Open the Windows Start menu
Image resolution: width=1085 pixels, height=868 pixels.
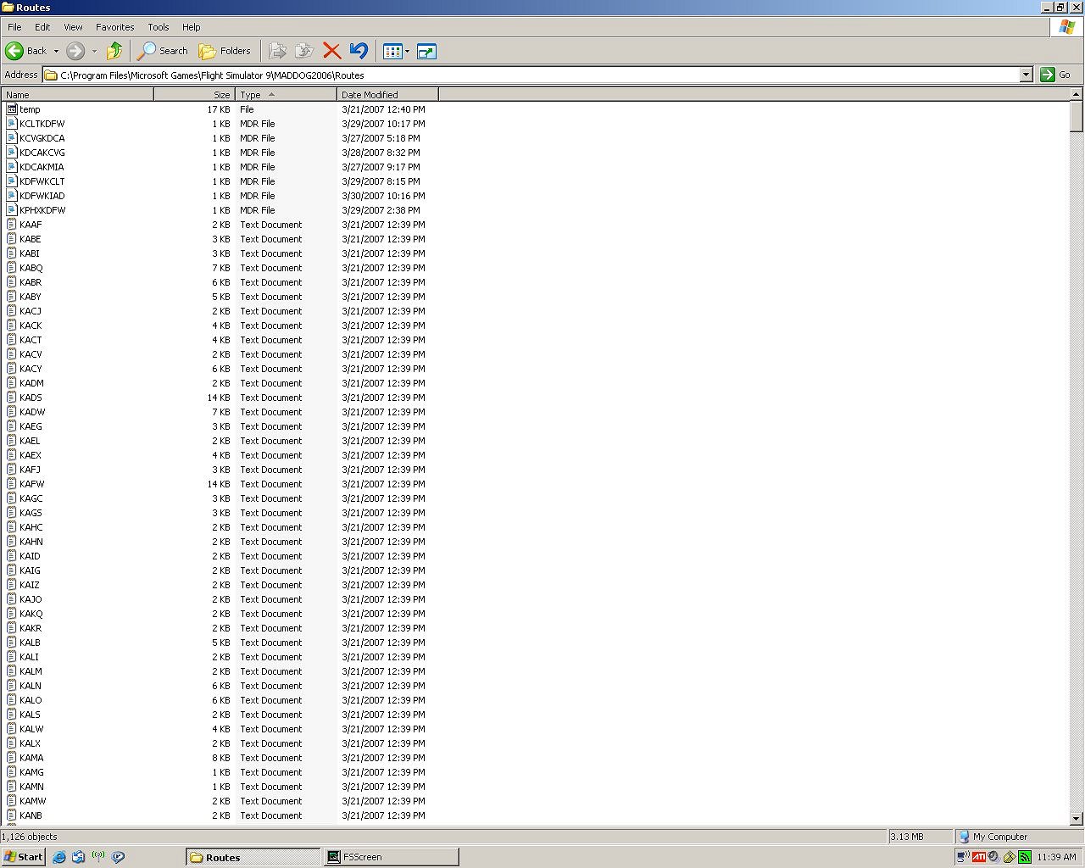pos(23,857)
